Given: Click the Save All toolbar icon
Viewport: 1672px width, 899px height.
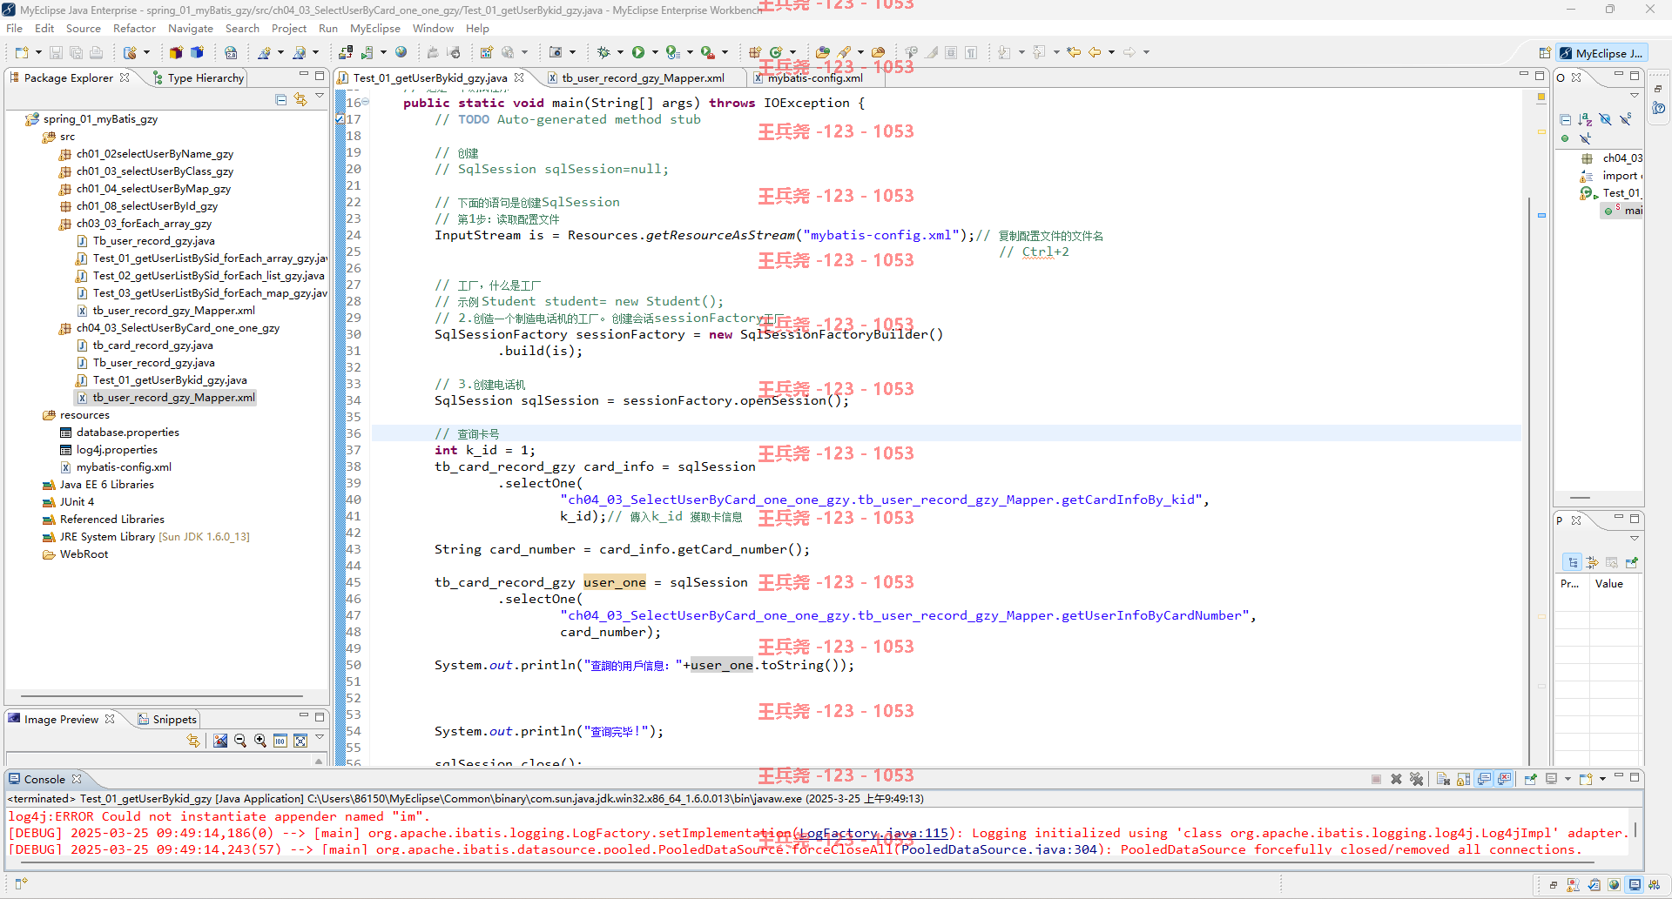Looking at the screenshot, I should click(x=76, y=52).
